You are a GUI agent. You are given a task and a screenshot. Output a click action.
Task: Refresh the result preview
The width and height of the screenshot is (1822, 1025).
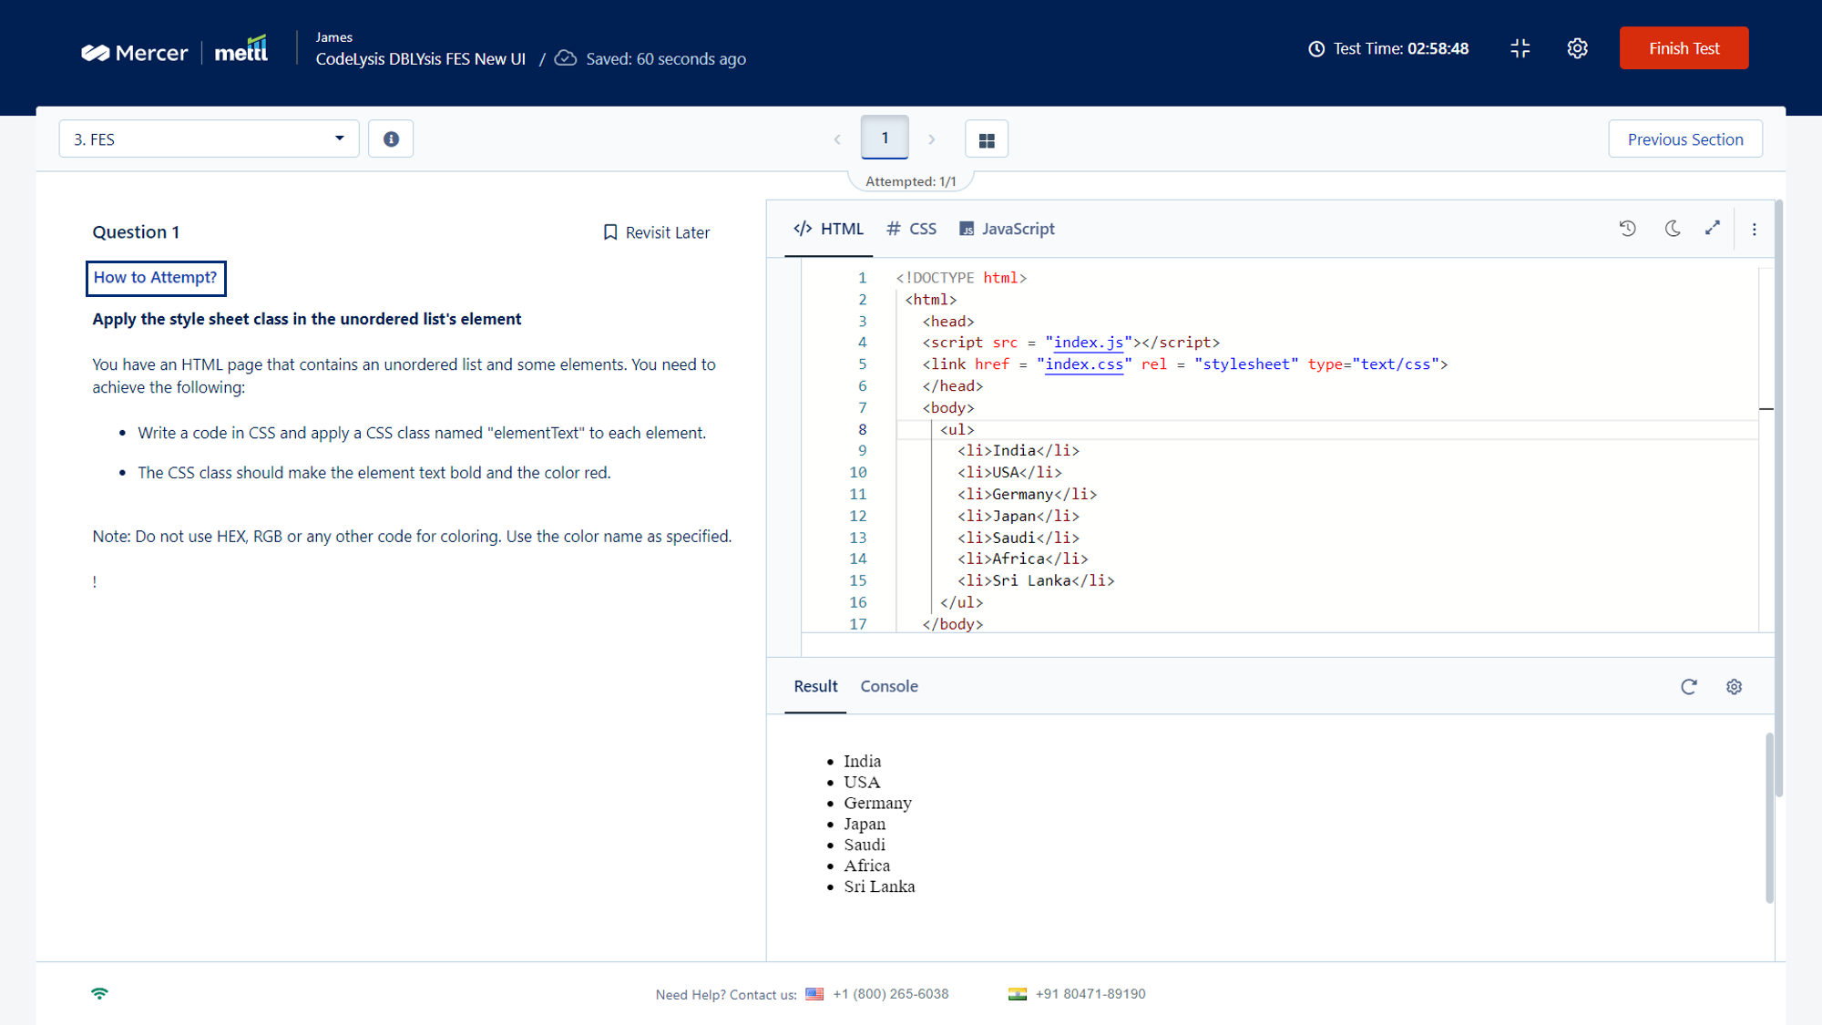click(1689, 687)
